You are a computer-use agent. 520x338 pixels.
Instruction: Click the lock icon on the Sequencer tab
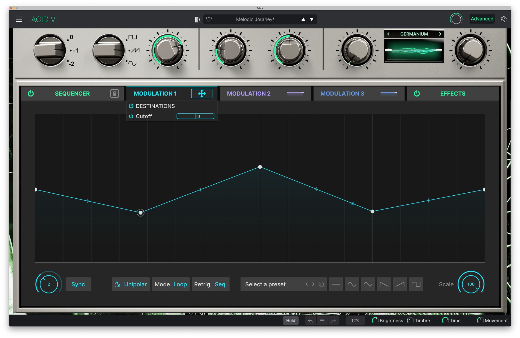tap(114, 93)
